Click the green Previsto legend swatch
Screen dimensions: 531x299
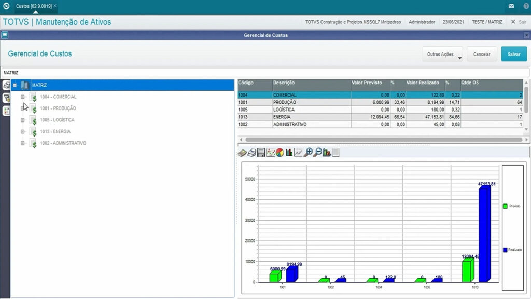tap(505, 206)
